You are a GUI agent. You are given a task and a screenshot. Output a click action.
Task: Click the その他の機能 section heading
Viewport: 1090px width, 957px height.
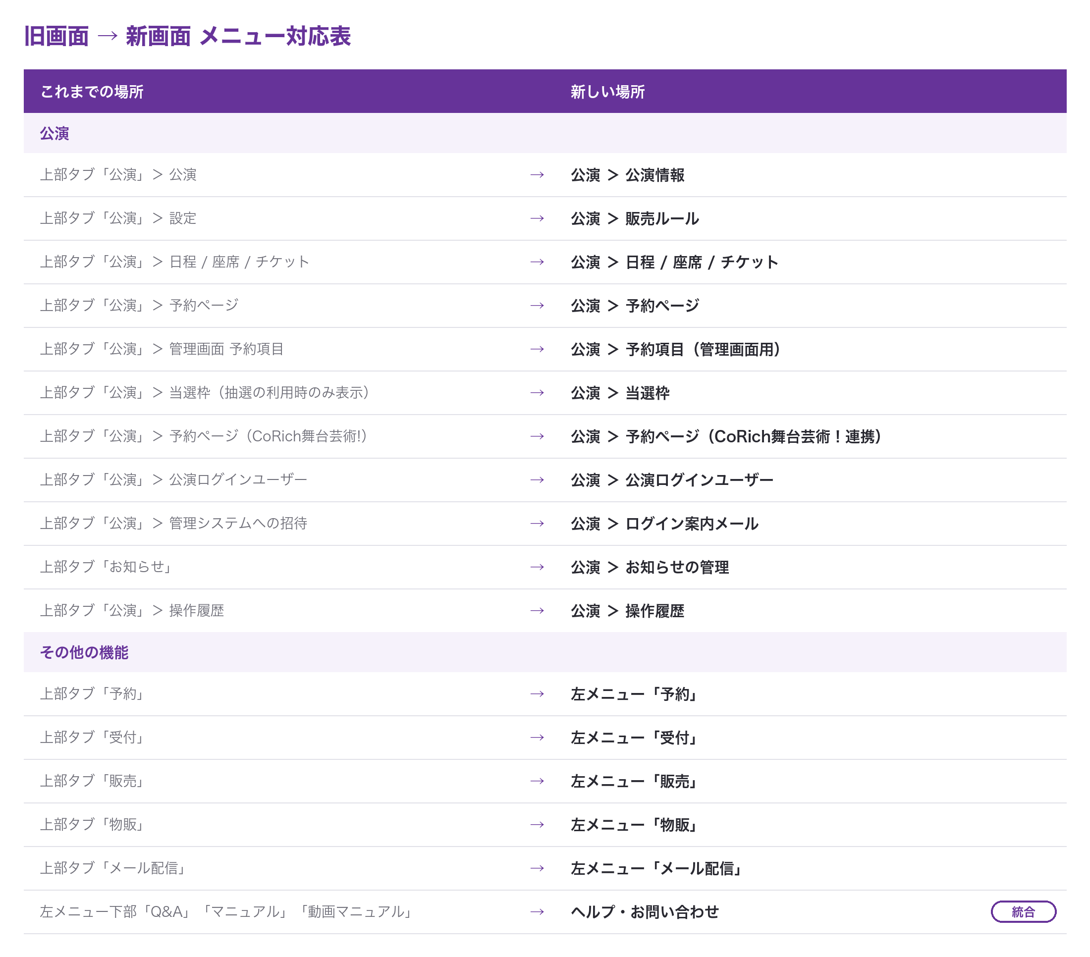[x=84, y=652]
